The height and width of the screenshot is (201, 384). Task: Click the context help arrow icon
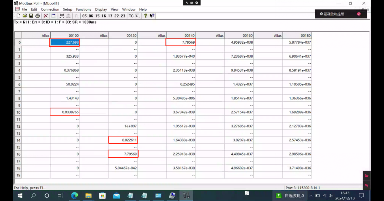[152, 16]
